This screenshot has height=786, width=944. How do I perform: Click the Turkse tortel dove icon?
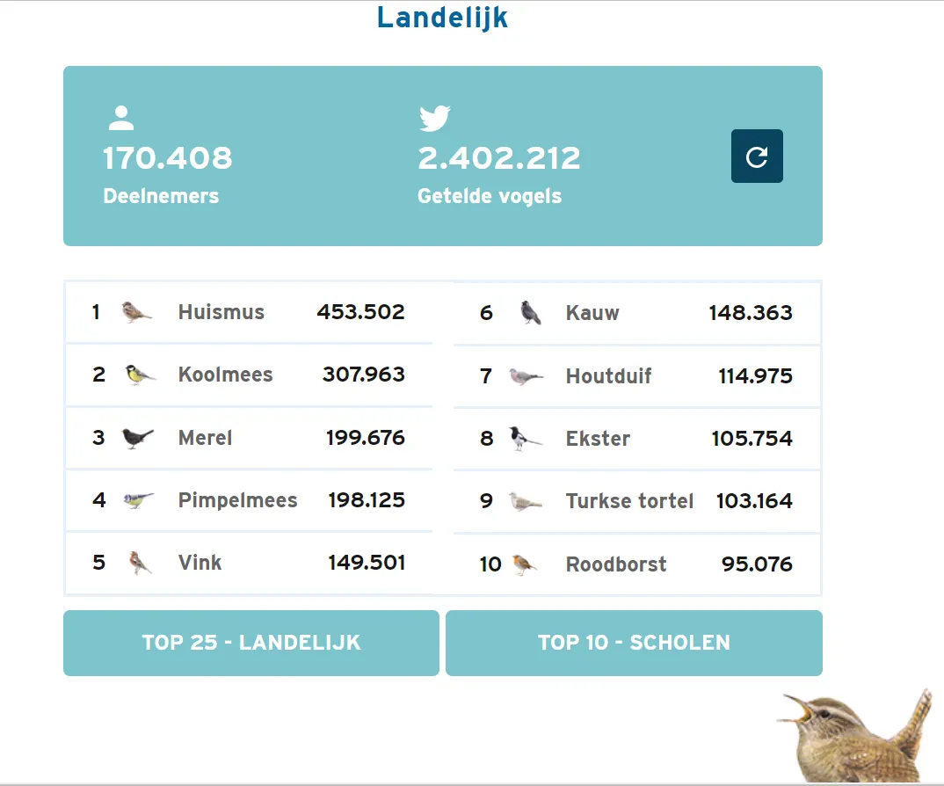[525, 501]
